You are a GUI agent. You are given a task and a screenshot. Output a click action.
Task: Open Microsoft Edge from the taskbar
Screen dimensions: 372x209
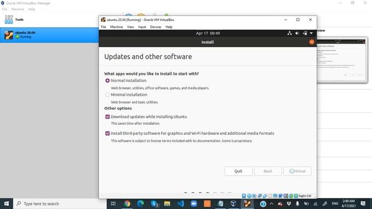click(x=141, y=204)
